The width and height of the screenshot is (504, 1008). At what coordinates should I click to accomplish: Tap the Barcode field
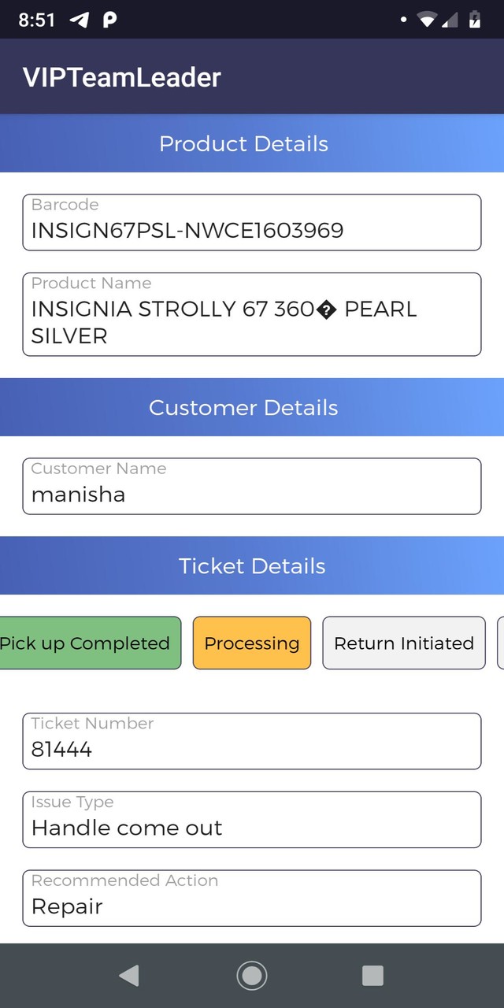252,223
